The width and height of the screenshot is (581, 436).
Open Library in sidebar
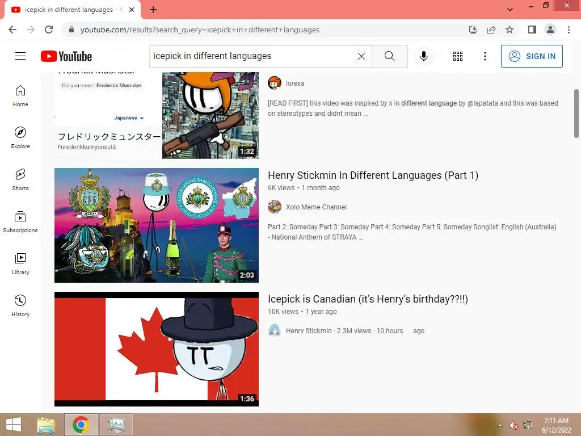(x=20, y=263)
